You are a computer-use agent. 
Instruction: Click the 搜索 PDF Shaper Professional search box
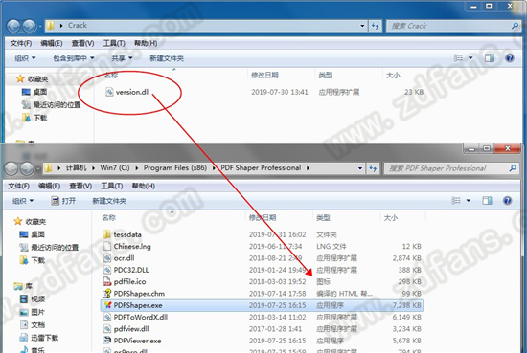(x=449, y=168)
